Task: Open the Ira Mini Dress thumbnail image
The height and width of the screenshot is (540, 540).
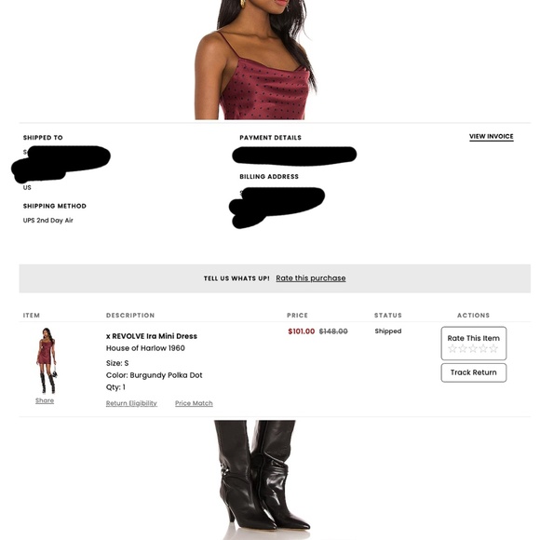Action: click(x=47, y=360)
